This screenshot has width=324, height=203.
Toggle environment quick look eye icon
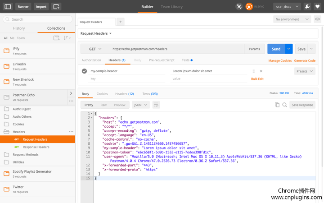317,19
